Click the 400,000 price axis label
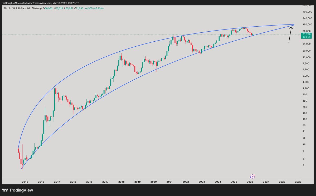Viewport: 316px width, 196px height. 307,12
